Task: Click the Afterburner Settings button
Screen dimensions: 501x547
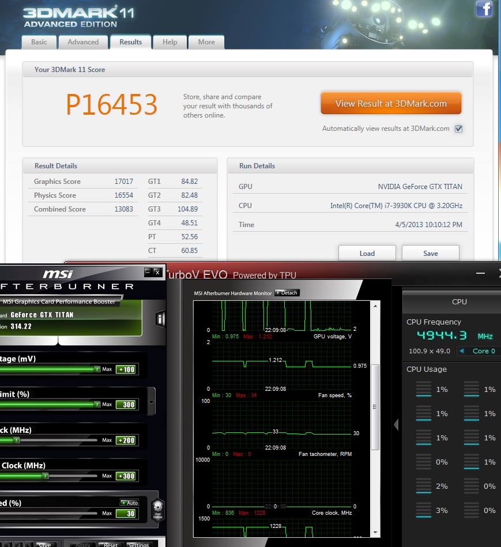Action: pos(138,544)
